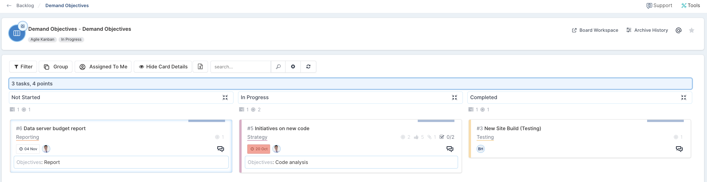Open the Tools menu
Screen dimensions: 707x182
point(690,6)
